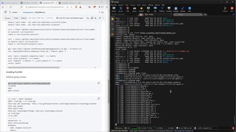Open the Session icon in MobaXterm toolbar
Screen dimensions: 236x132
coord(114,9)
